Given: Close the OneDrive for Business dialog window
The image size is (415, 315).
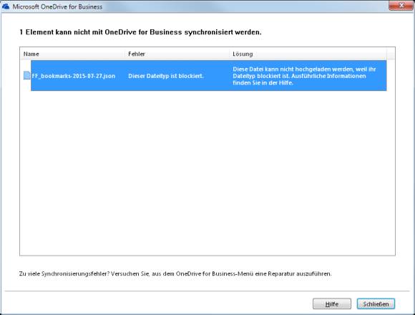Looking at the screenshot, I should click(401, 5).
